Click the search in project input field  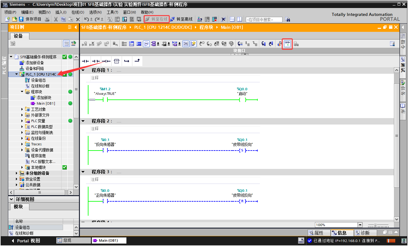pyautogui.click(x=264, y=20)
